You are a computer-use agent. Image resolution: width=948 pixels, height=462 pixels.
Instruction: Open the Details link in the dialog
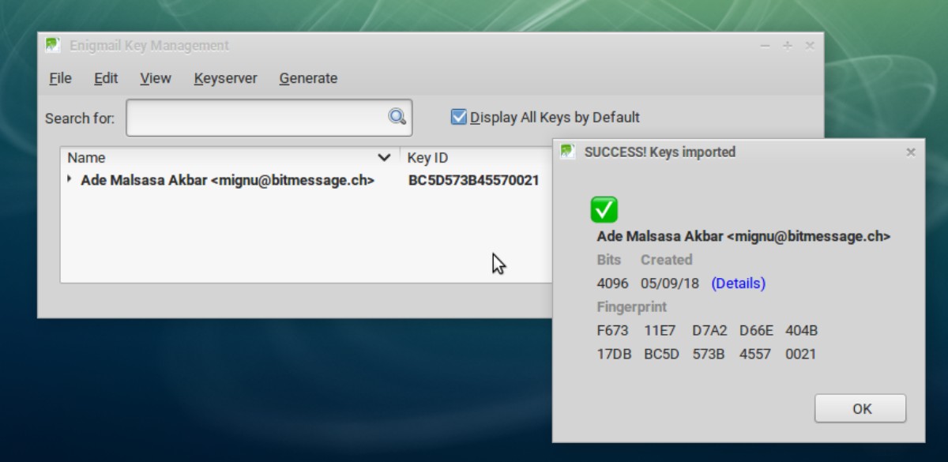click(x=738, y=283)
